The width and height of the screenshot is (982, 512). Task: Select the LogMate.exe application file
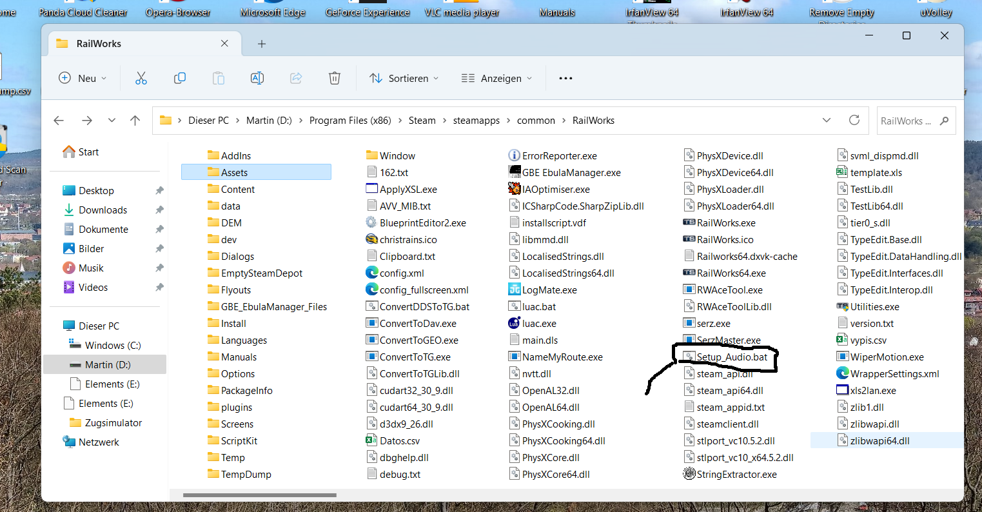pos(549,290)
